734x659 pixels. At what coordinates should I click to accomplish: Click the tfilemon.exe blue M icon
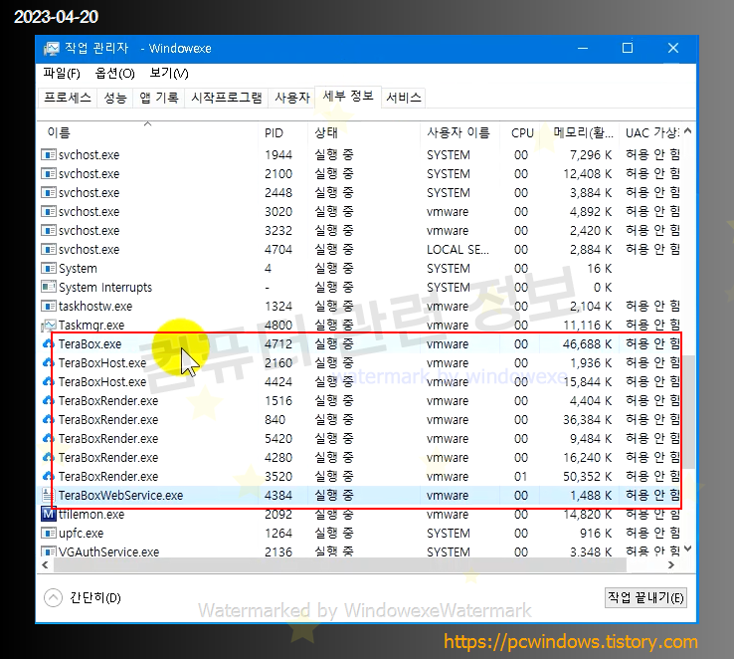[48, 514]
